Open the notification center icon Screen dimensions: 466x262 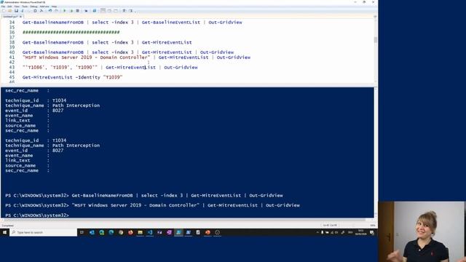(x=372, y=232)
